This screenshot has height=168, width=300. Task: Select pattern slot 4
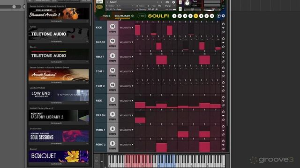[x=190, y=16]
